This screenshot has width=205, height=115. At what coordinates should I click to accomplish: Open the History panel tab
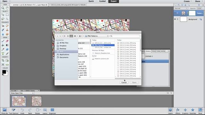(148, 51)
